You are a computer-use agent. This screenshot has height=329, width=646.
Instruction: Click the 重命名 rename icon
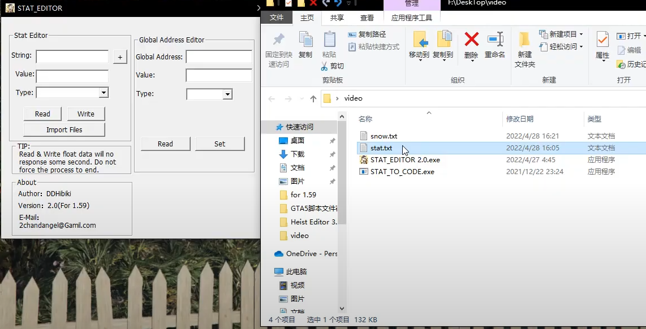coord(495,39)
